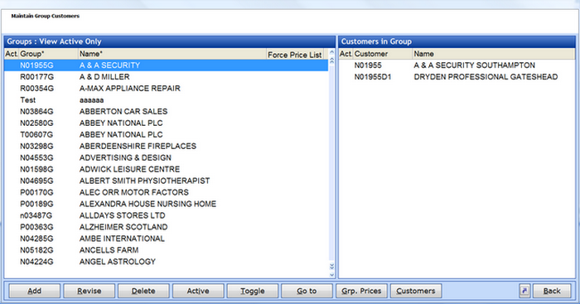This screenshot has width=580, height=304.
Task: Click the shortcut arrow icon beside Back
Action: (524, 291)
